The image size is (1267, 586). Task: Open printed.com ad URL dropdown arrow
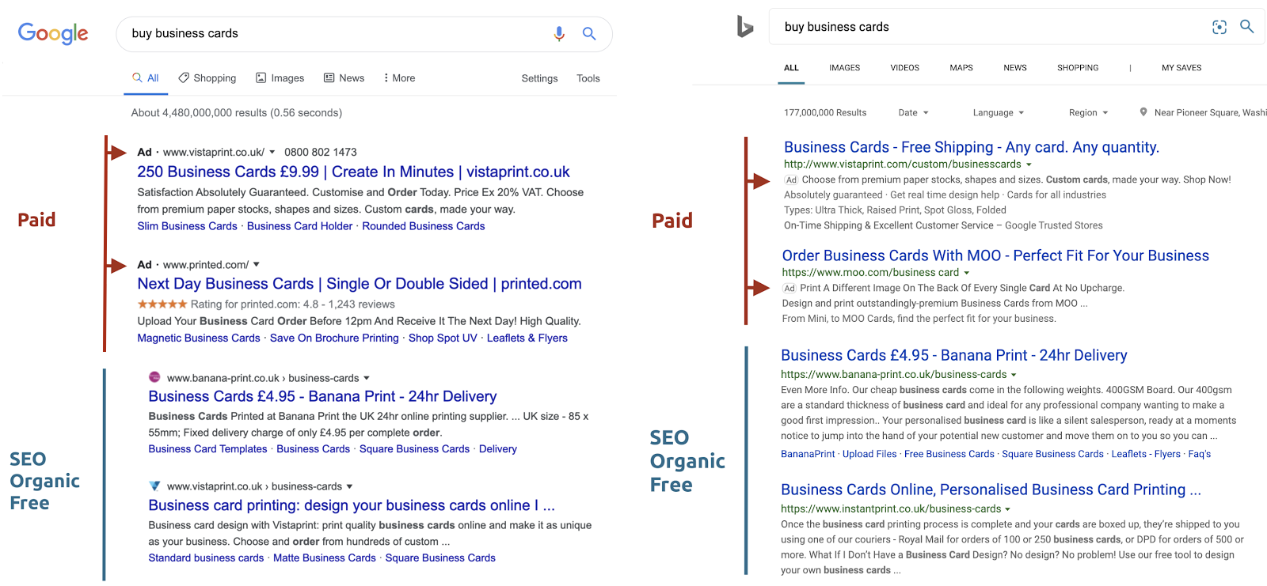tap(257, 264)
